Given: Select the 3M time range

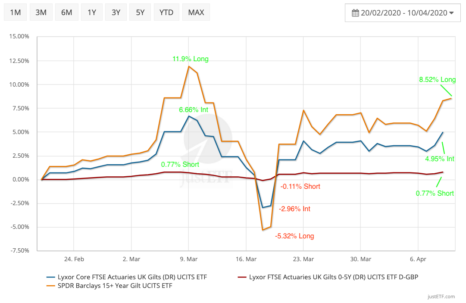Looking at the screenshot, I should (41, 12).
